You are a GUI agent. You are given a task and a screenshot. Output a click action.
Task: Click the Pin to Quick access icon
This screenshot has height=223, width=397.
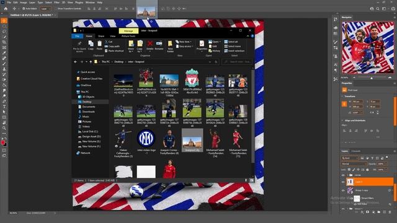pos(79,44)
